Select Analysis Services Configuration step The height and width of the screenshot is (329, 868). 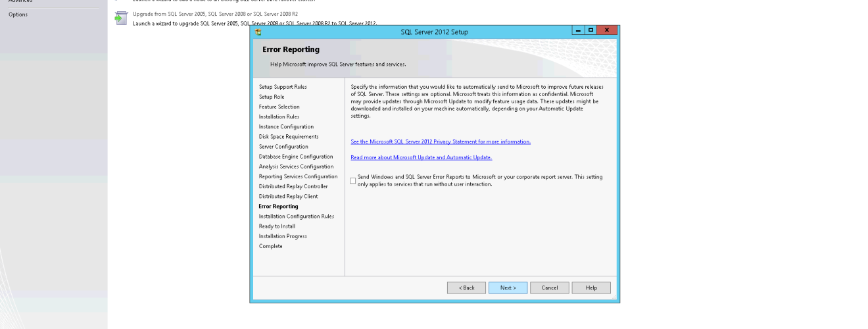coord(296,166)
